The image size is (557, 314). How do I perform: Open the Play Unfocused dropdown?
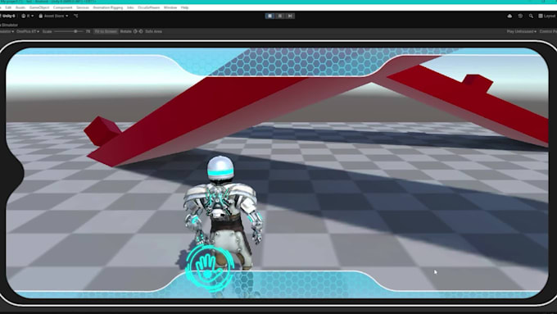522,32
